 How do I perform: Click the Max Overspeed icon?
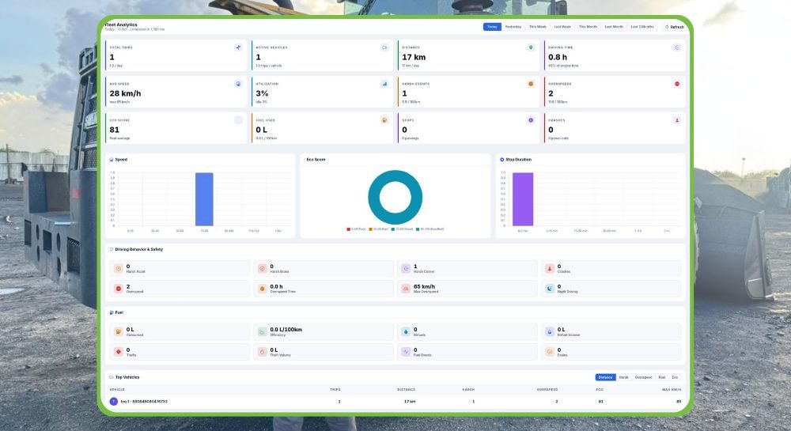click(x=406, y=289)
